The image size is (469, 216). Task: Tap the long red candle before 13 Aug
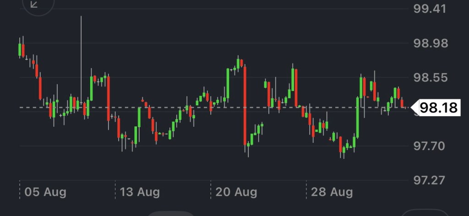109,97
